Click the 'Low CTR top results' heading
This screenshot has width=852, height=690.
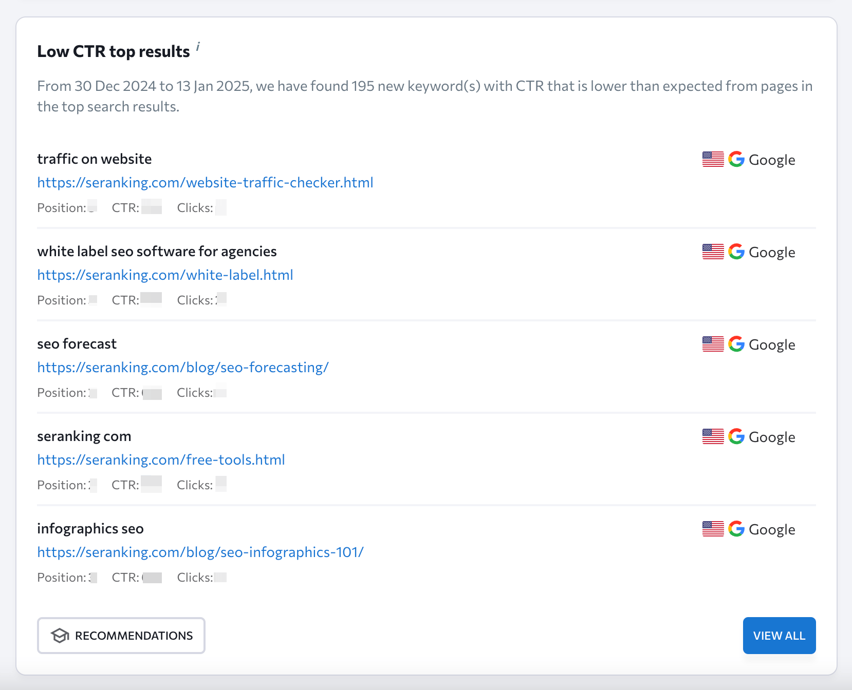(114, 51)
